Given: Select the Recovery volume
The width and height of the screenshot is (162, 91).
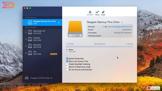Looking at the screenshot, I should (42, 46).
